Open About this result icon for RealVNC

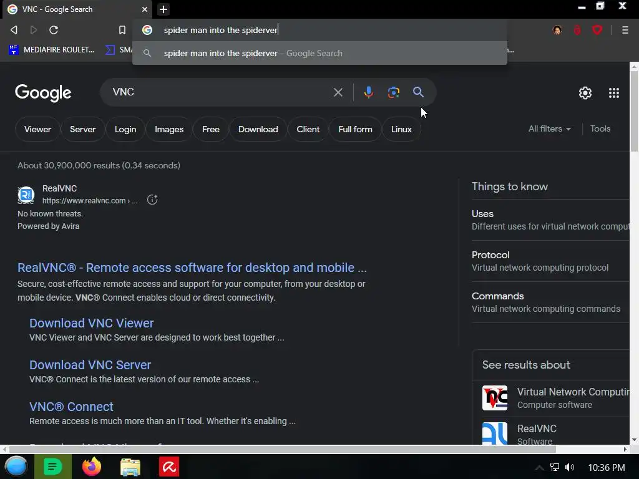(x=152, y=200)
